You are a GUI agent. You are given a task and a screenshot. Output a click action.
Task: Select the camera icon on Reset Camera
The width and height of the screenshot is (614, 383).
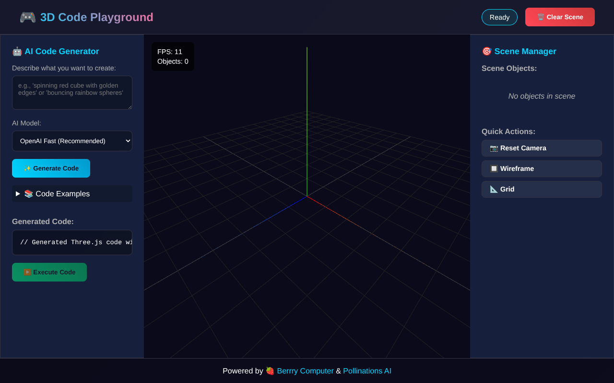(494, 148)
